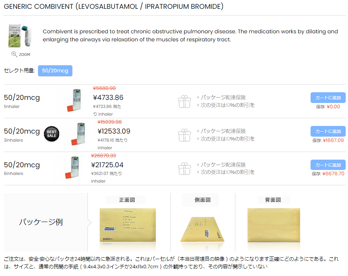Screen dimensions: 348x276
Task: Click パッケージ配達保険 text in 1inhaler row
Action: click(223, 97)
